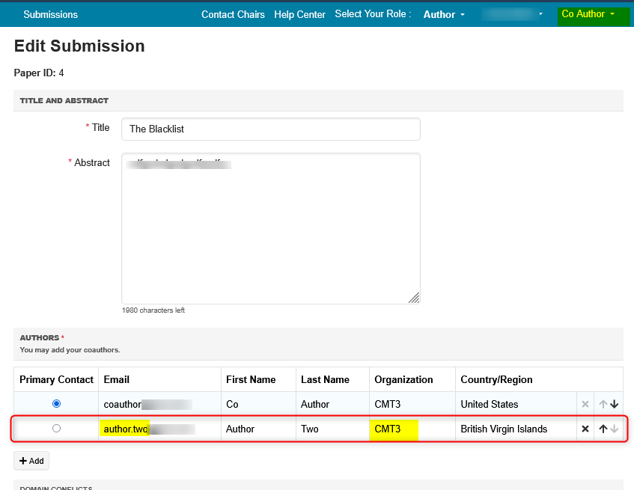Remove the Author Two row with X icon
Viewport: 634px width, 490px height.
point(585,429)
